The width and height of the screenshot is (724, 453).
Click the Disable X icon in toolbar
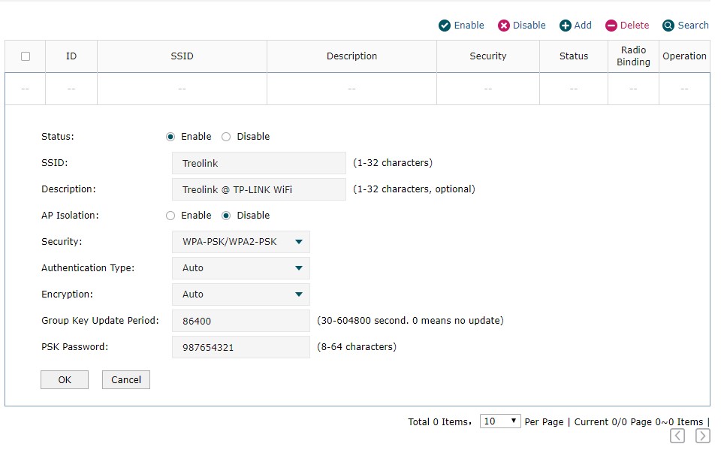[504, 26]
